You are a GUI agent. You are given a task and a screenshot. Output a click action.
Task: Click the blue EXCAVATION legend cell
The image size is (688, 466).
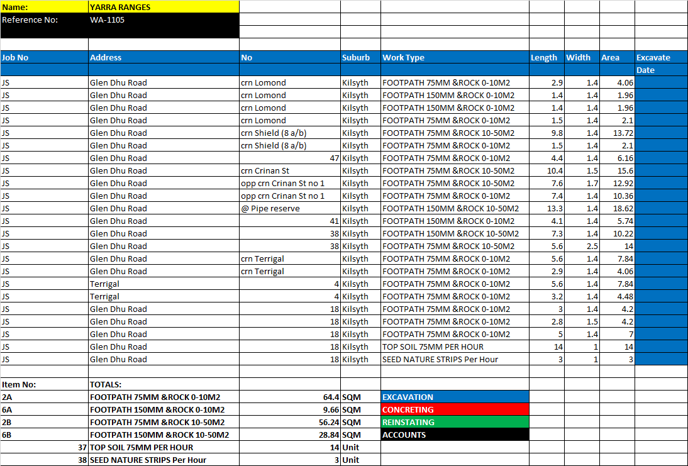455,397
